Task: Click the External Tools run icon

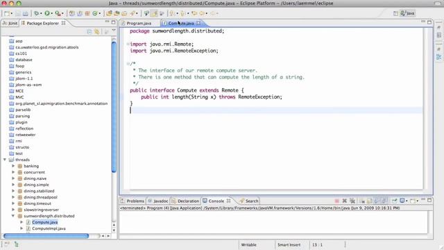Action: click(58, 13)
